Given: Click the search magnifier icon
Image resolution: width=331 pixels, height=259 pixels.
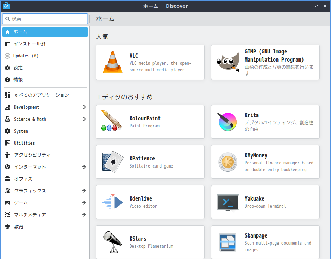Looking at the screenshot, I should (x=8, y=19).
